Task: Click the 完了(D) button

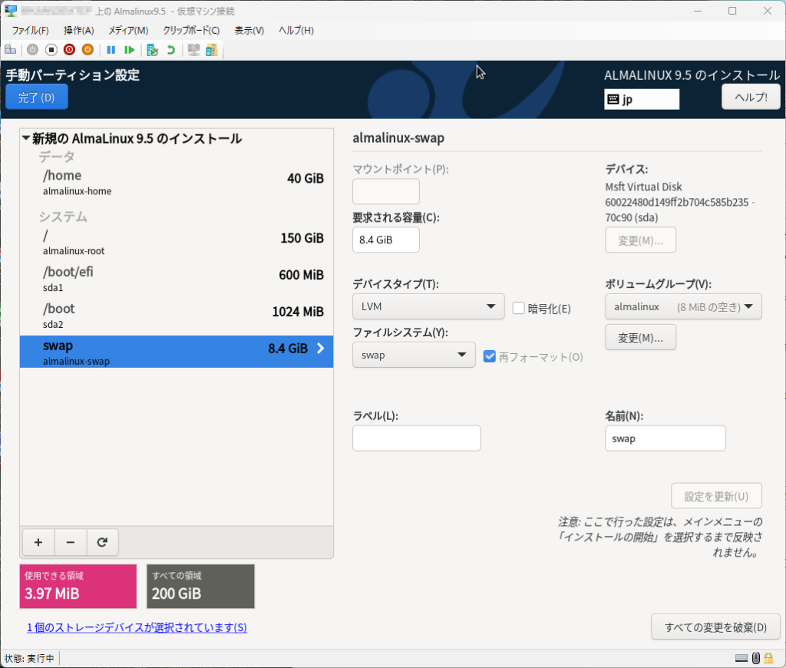Action: tap(37, 98)
